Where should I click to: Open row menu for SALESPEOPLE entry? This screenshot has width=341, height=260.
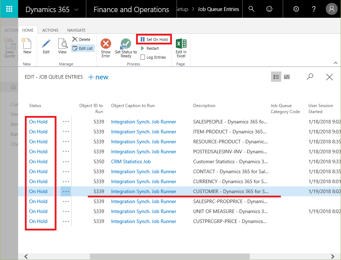[x=66, y=122]
